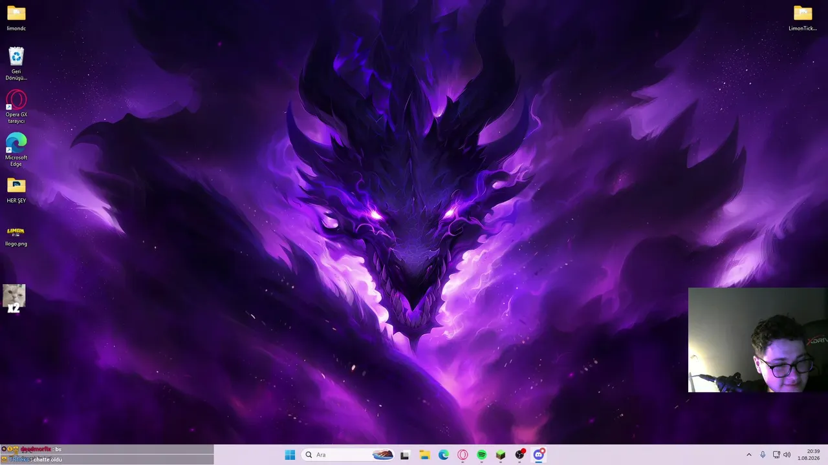Click the webcam overlay thumbnail

(757, 340)
